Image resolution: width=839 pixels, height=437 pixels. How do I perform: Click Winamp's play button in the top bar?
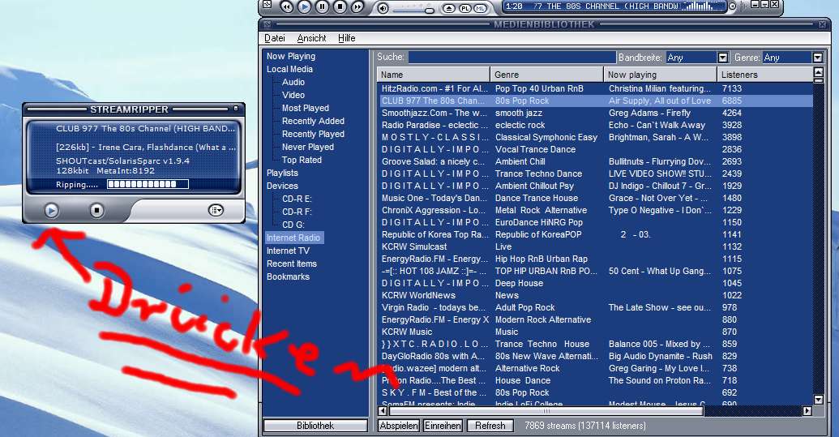coord(304,7)
